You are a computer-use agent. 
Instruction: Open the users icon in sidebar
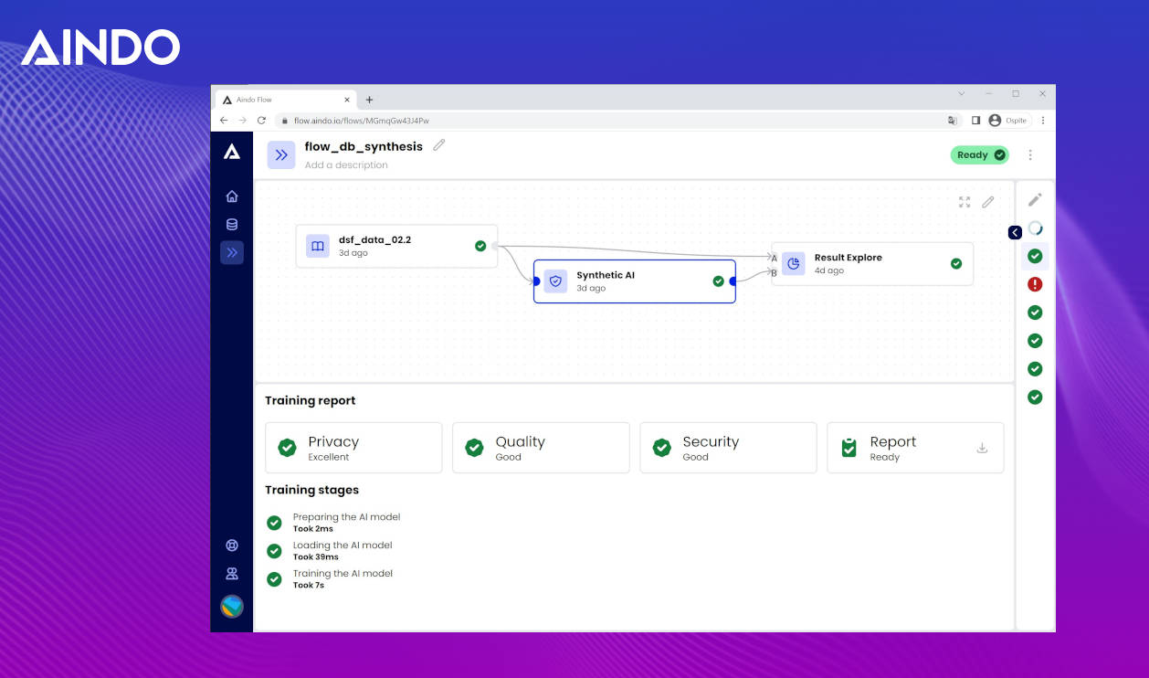232,574
